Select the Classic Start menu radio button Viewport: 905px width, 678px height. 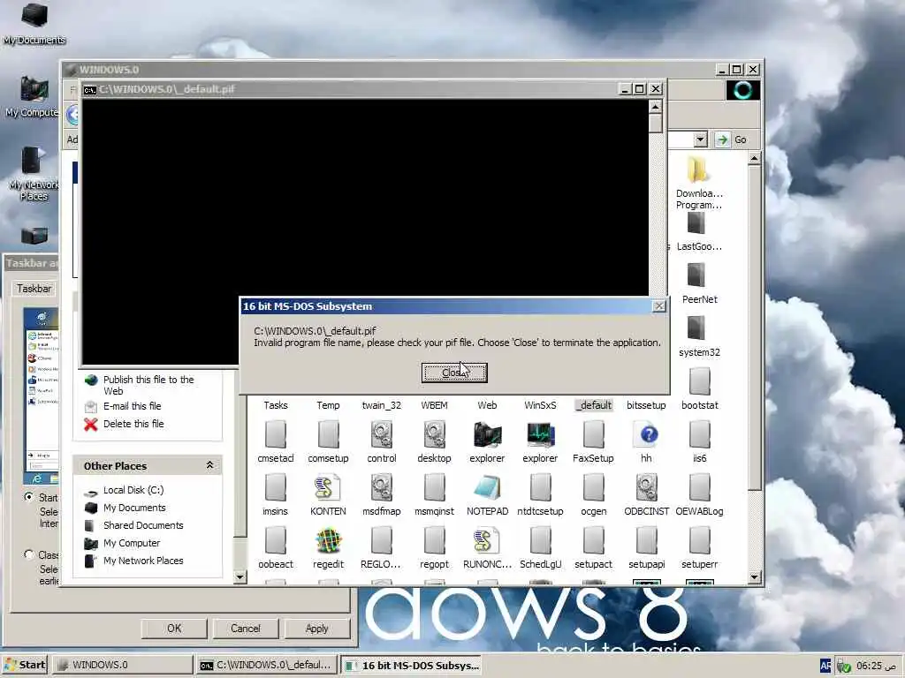pos(29,554)
